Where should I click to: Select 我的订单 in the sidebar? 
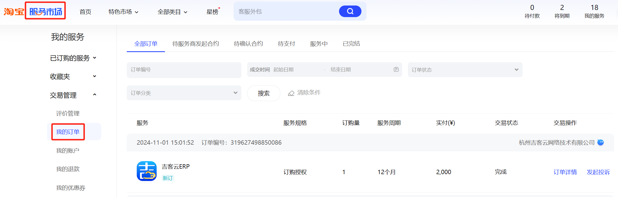pyautogui.click(x=68, y=132)
